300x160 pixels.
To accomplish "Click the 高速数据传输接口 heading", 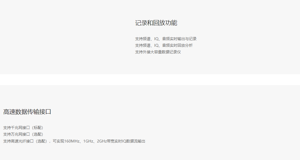I will pyautogui.click(x=27, y=112).
